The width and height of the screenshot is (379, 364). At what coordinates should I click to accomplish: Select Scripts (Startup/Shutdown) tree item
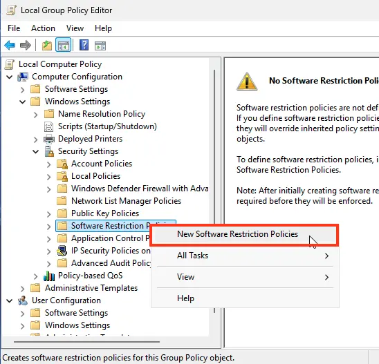107,126
